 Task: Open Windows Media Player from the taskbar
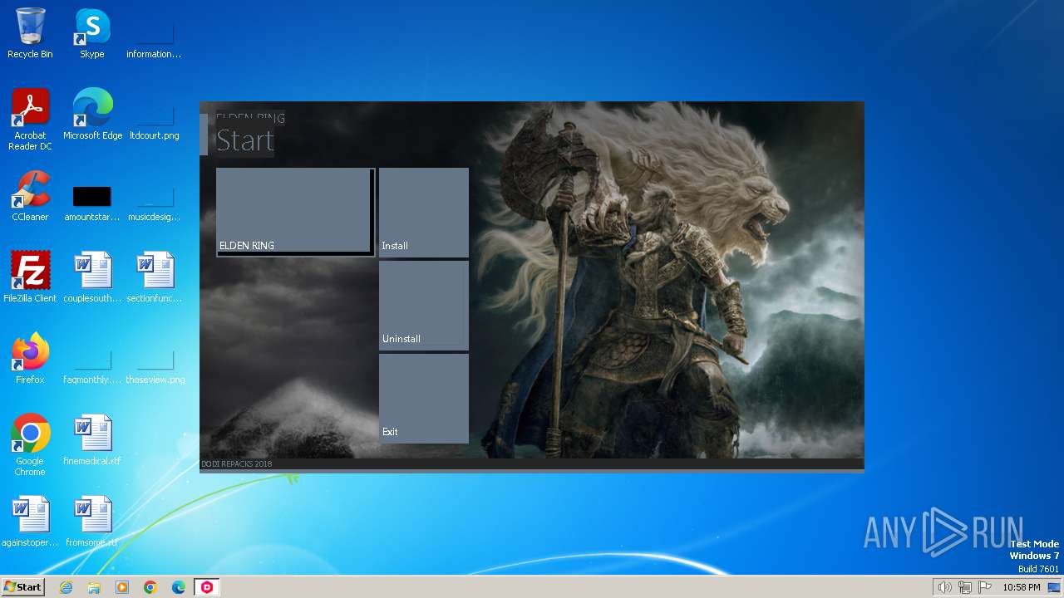coord(122,587)
